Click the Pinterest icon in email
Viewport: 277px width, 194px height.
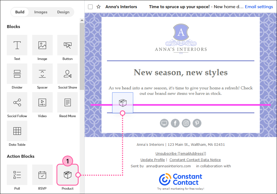tap(197, 123)
